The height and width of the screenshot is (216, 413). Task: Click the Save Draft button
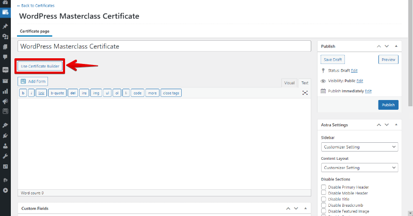[332, 59]
